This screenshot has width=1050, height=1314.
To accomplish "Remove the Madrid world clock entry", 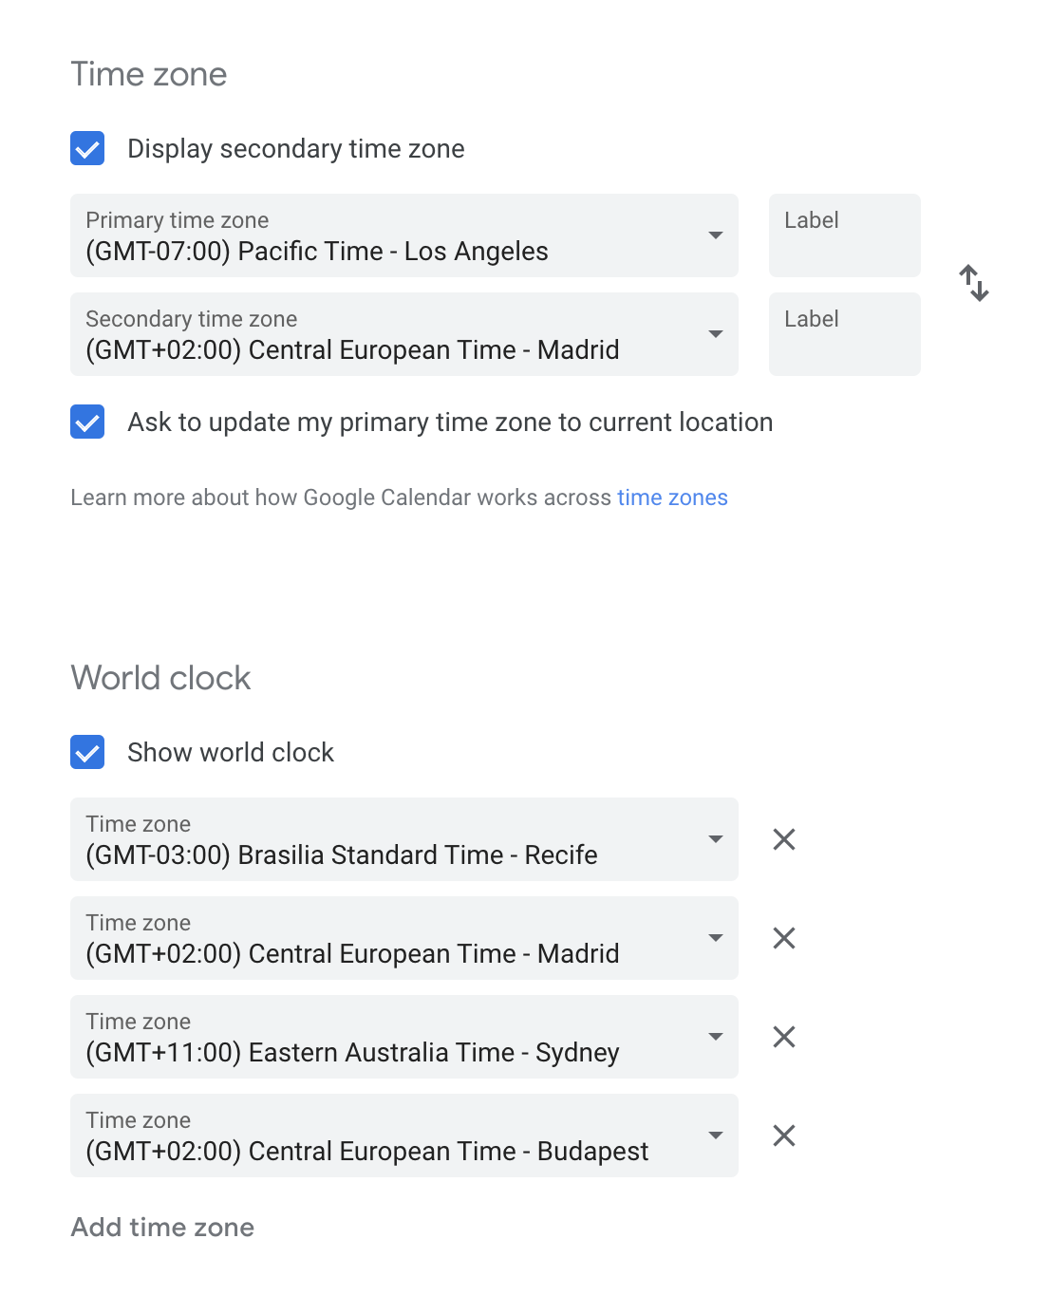I will point(784,938).
